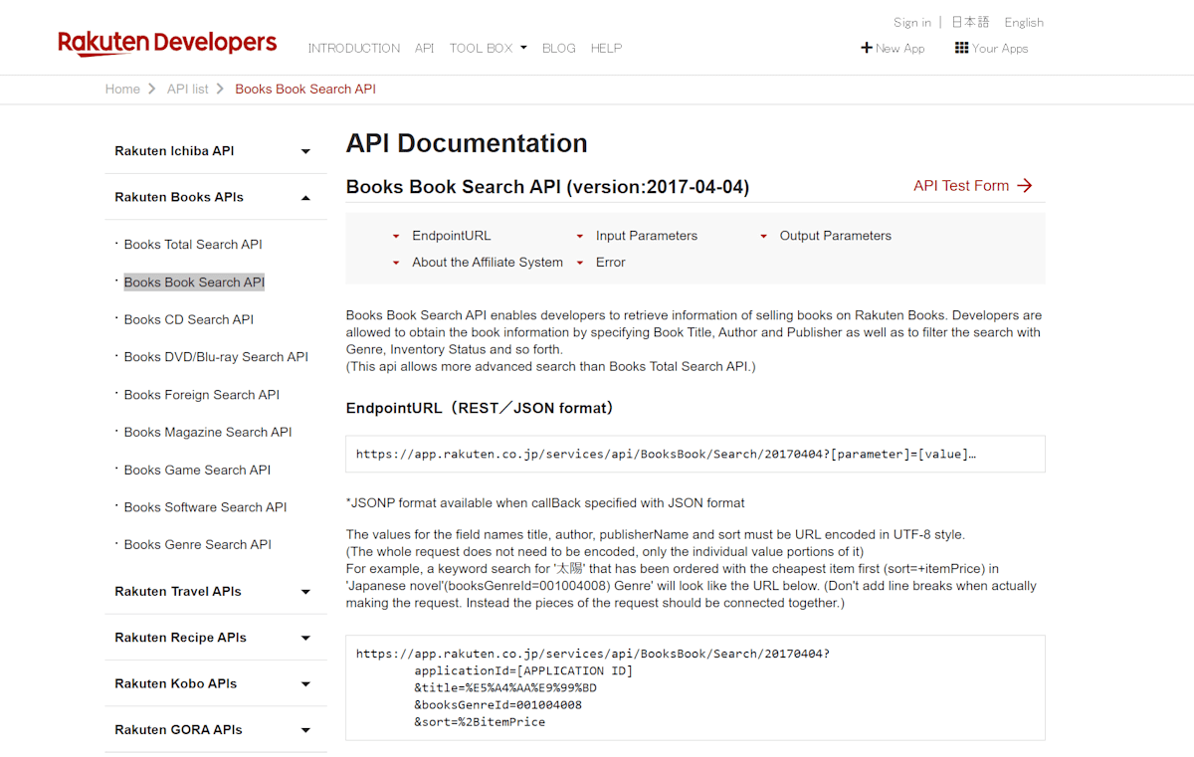The image size is (1194, 757).
Task: Click red triangle beside Output Parameters
Action: pyautogui.click(x=764, y=237)
